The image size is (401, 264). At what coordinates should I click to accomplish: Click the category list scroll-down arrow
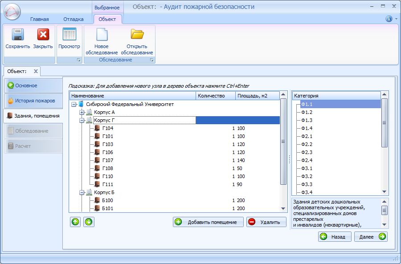point(385,192)
